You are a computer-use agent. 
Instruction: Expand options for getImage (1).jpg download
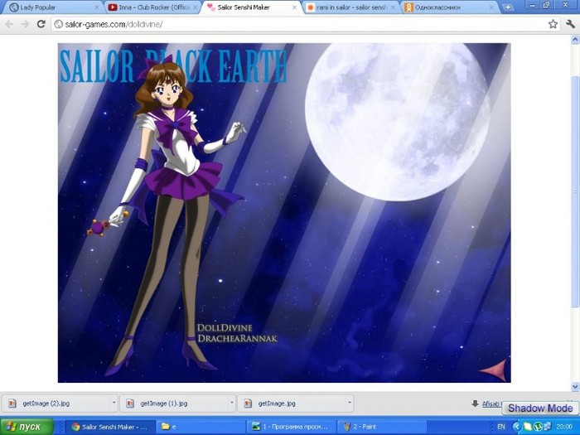click(231, 404)
